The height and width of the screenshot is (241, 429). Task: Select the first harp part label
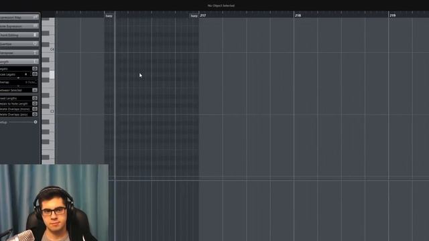(109, 16)
